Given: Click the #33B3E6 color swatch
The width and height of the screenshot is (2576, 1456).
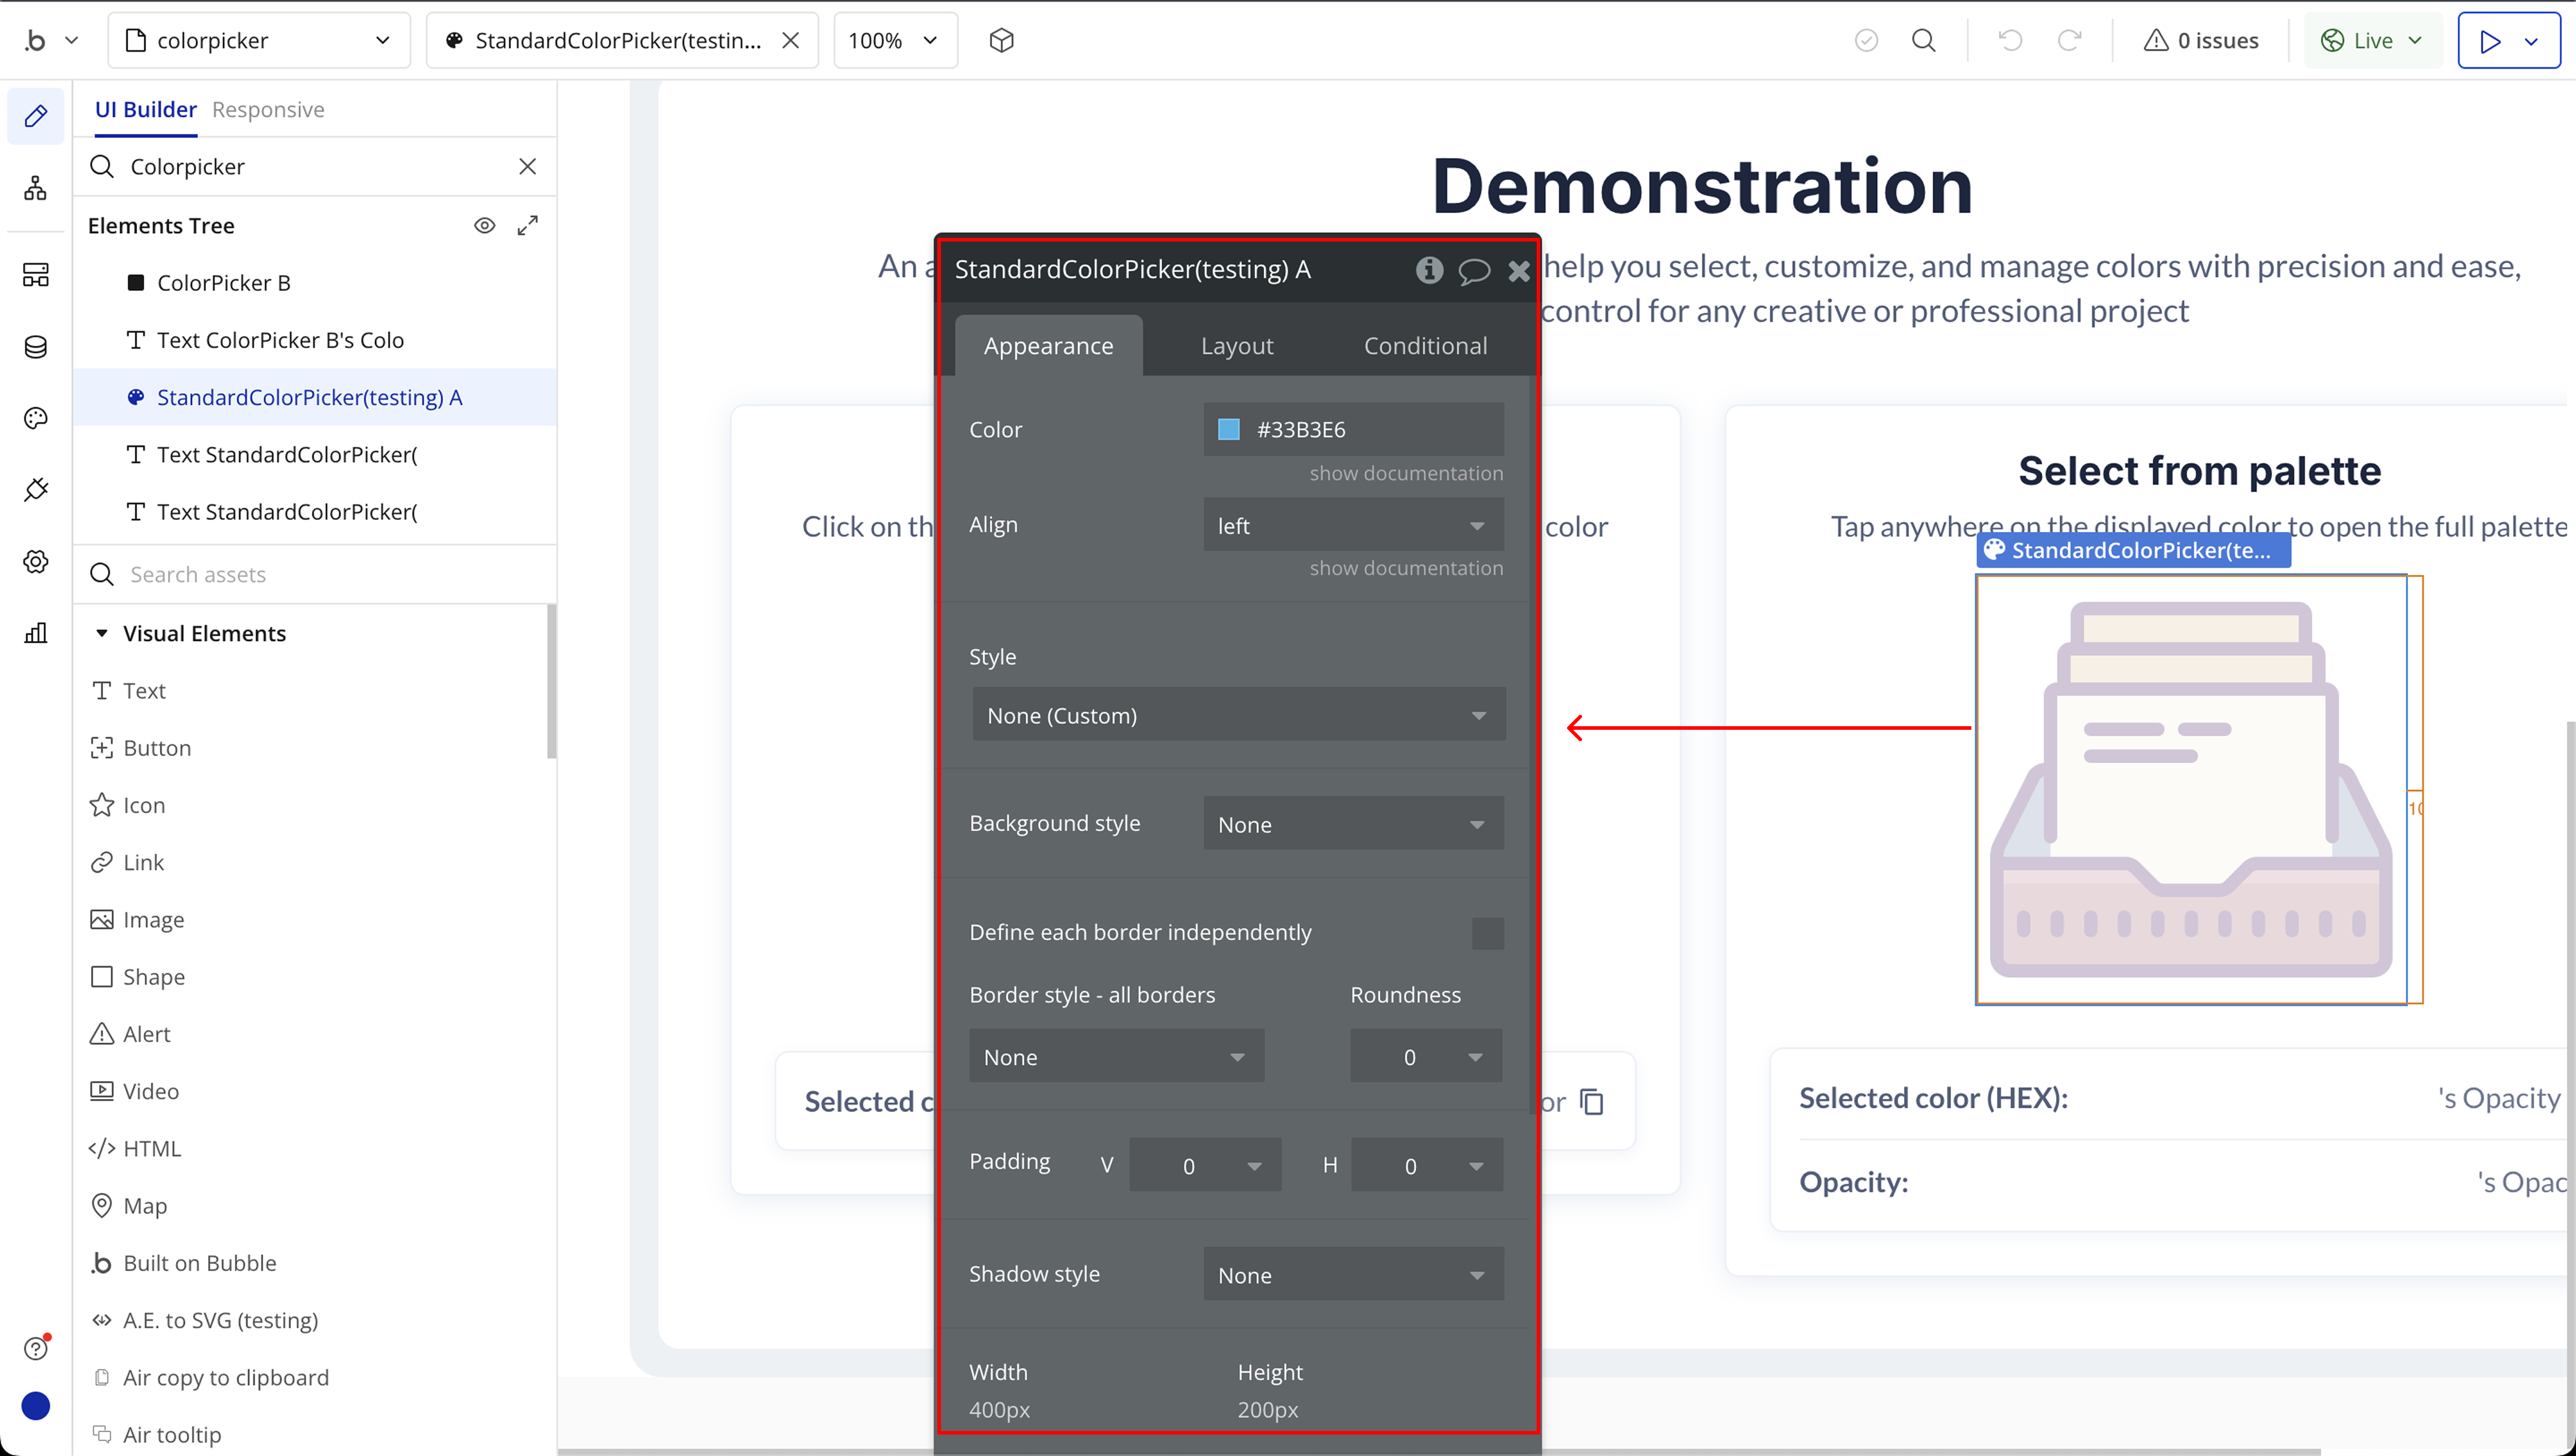Looking at the screenshot, I should (1228, 430).
